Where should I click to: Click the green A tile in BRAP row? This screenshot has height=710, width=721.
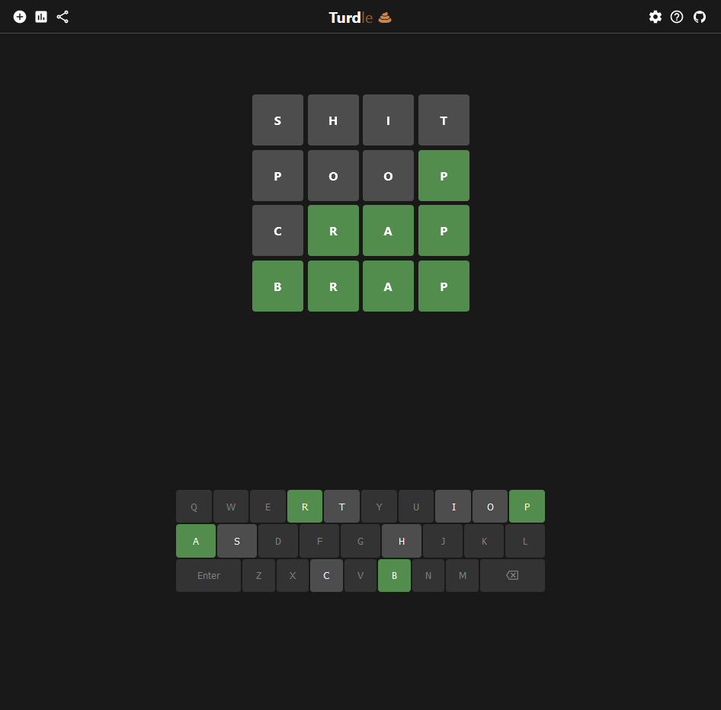coord(388,286)
